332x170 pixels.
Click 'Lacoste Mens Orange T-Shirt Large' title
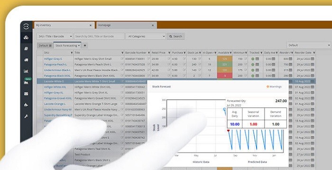pyautogui.click(x=96, y=104)
